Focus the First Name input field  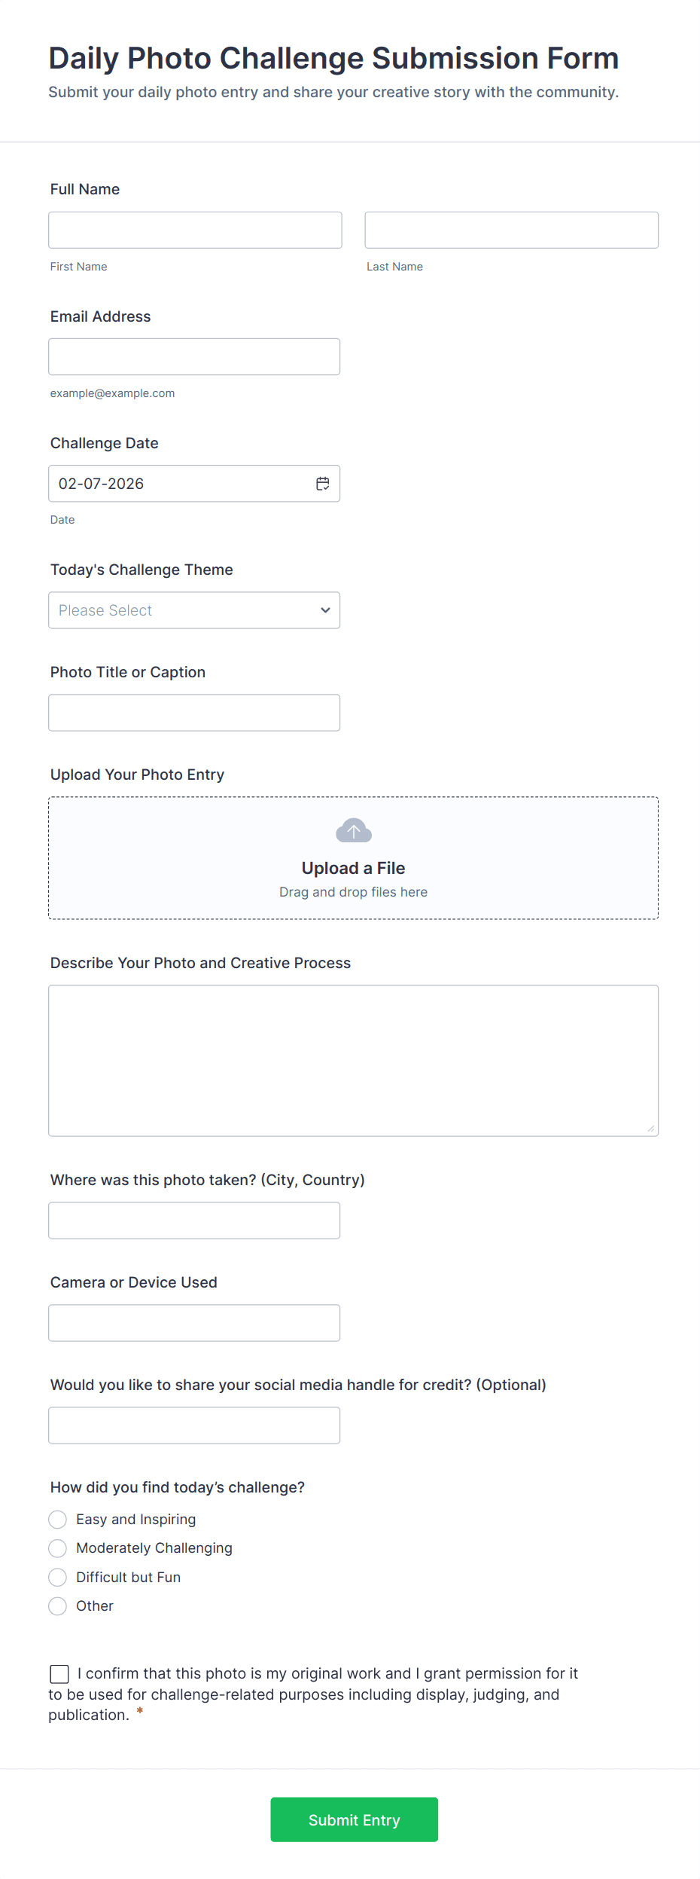(x=195, y=230)
